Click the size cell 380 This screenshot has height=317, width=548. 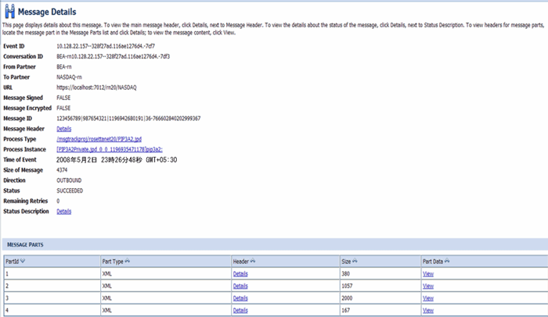click(346, 274)
